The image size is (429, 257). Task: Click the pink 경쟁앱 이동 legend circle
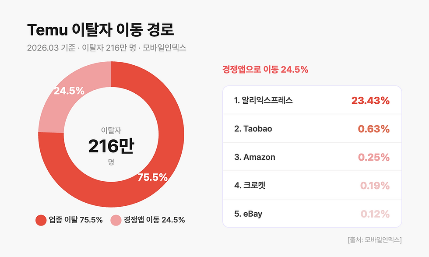(x=116, y=220)
